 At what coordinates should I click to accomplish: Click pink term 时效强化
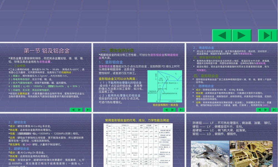click(x=202, y=70)
